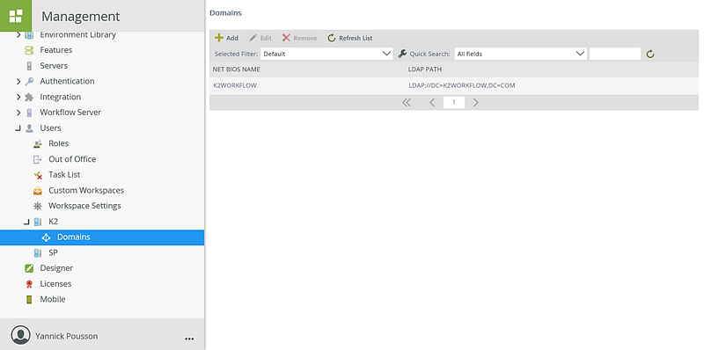Image resolution: width=704 pixels, height=350 pixels.
Task: Select Task List tree item
Action: [64, 175]
